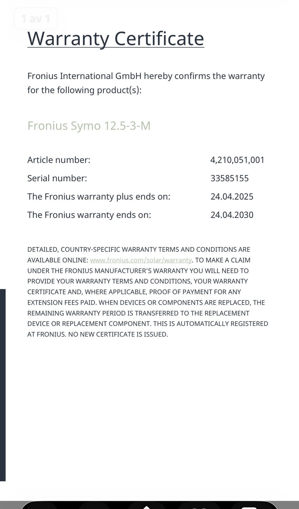Tap 'The Fronius warranty ends on:' label
Viewport: 299px width, 509px height.
pyautogui.click(x=89, y=215)
